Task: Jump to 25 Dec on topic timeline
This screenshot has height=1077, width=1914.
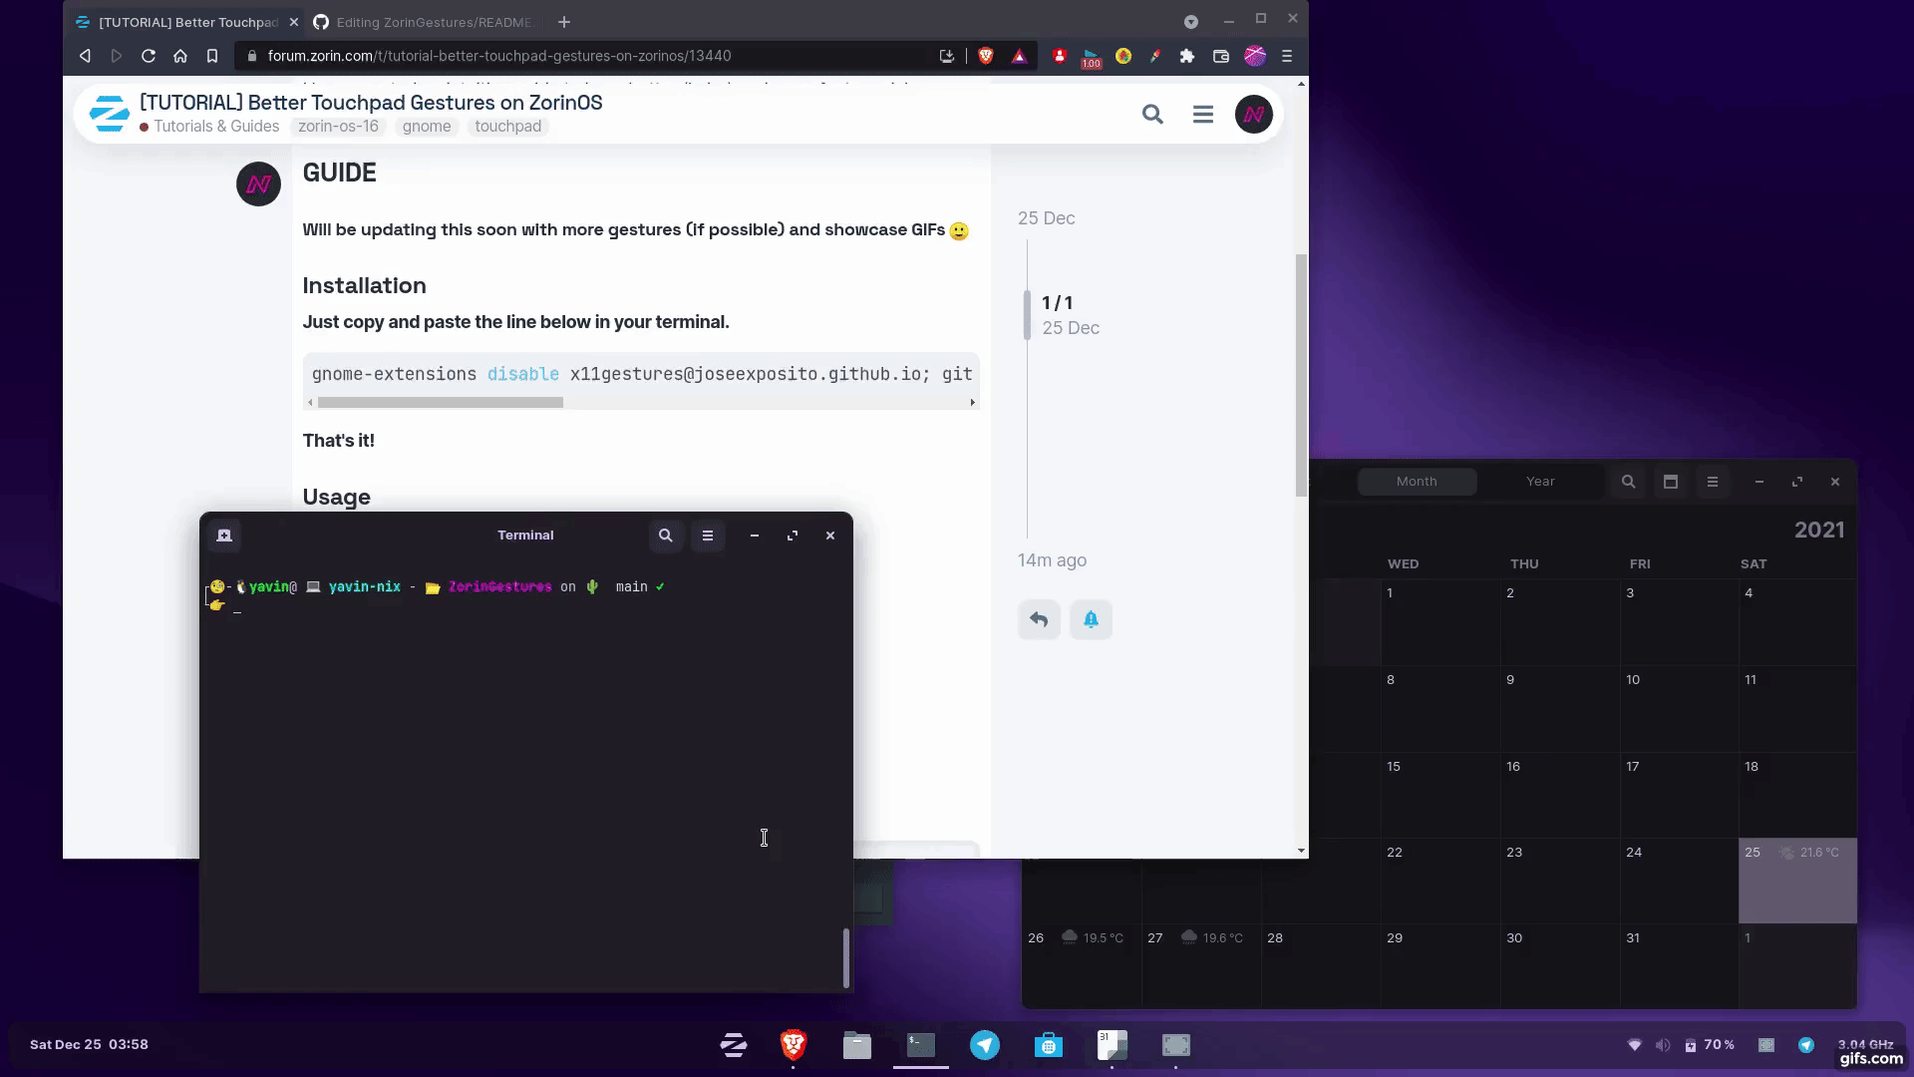Action: click(1046, 218)
